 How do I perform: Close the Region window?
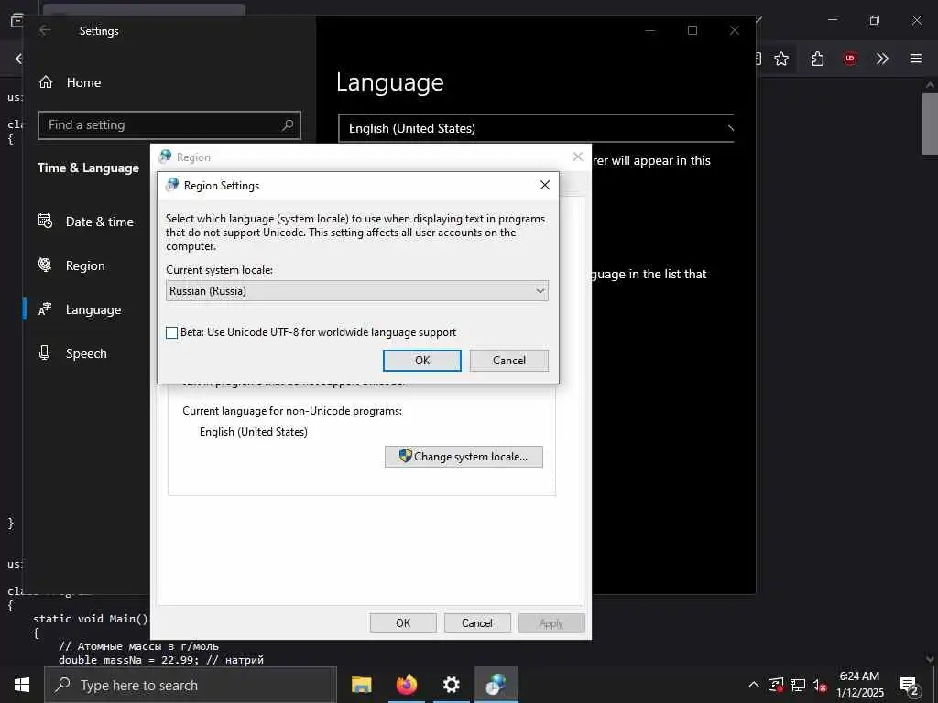(577, 157)
